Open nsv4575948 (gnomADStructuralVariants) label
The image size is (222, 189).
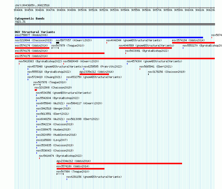click(x=55, y=66)
